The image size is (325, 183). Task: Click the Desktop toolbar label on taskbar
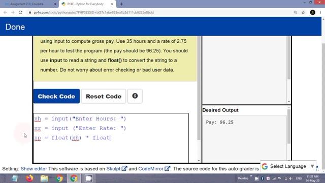click(243, 178)
